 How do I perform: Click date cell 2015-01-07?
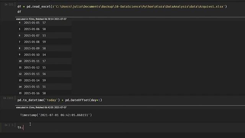(32, 36)
